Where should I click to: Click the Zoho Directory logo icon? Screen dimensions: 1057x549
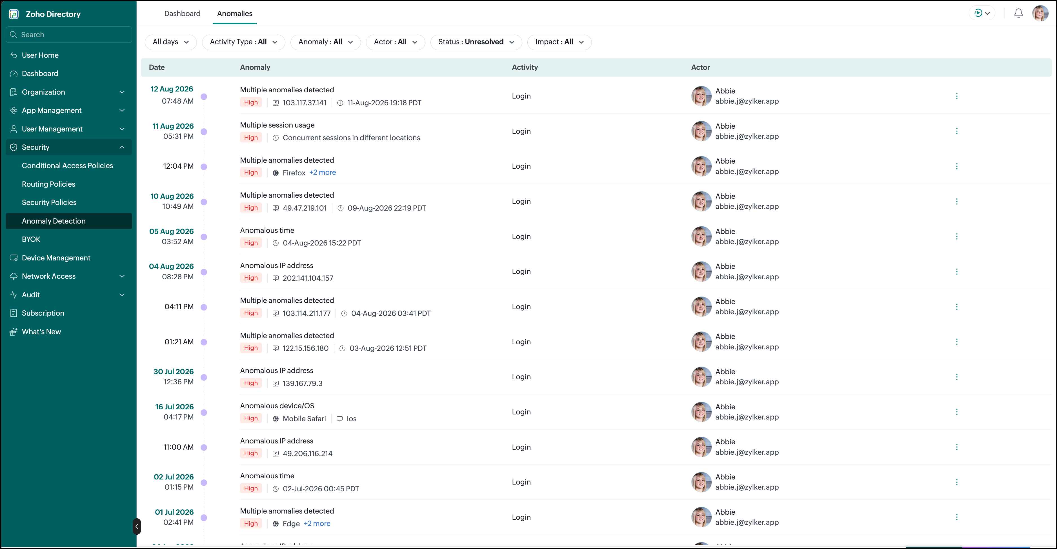[x=14, y=14]
